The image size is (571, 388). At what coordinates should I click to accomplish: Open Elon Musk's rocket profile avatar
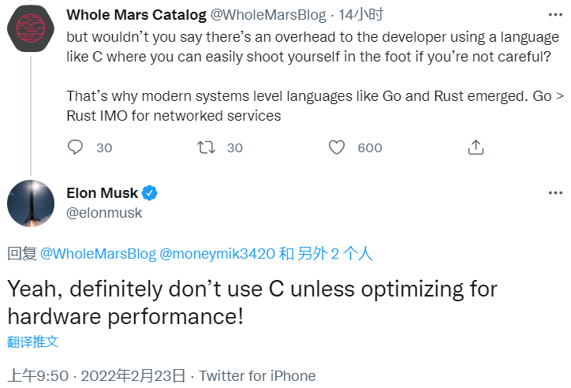31,203
